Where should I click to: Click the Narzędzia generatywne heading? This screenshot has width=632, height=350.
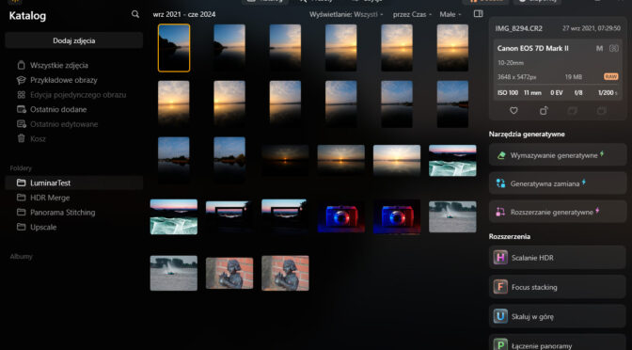(527, 134)
